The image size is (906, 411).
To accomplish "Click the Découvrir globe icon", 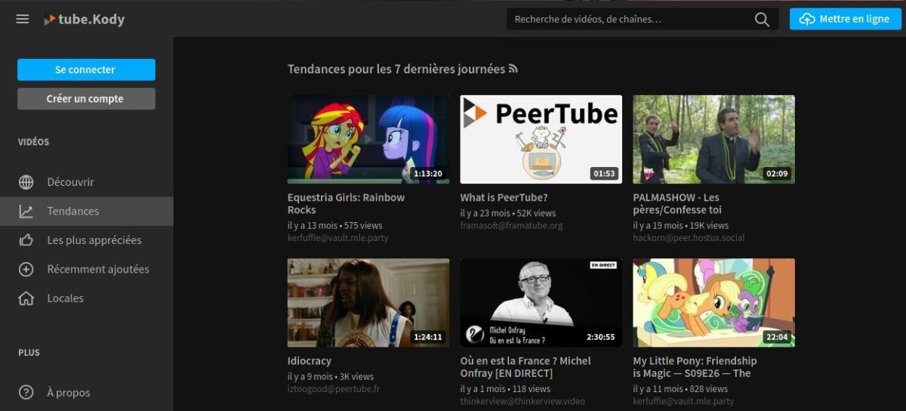I will pos(26,182).
